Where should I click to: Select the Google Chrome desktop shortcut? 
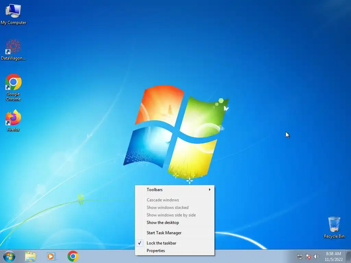coord(13,87)
